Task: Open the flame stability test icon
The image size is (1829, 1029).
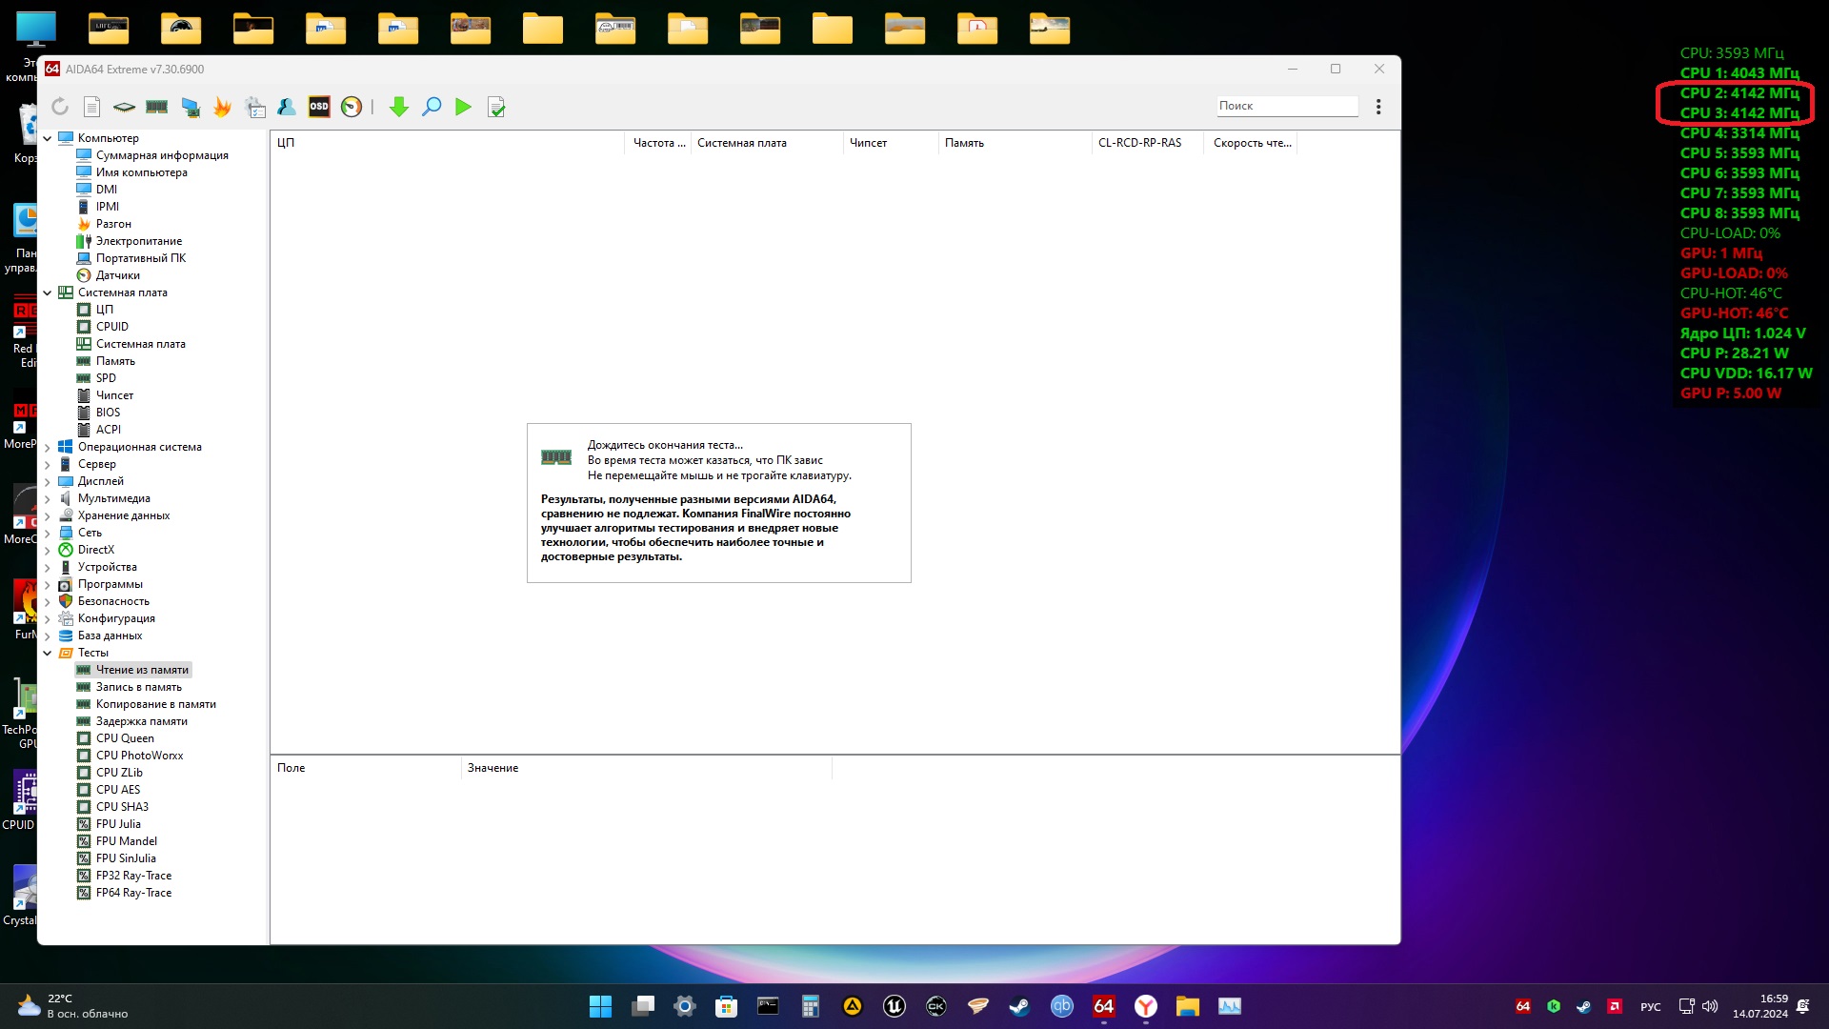Action: click(222, 107)
